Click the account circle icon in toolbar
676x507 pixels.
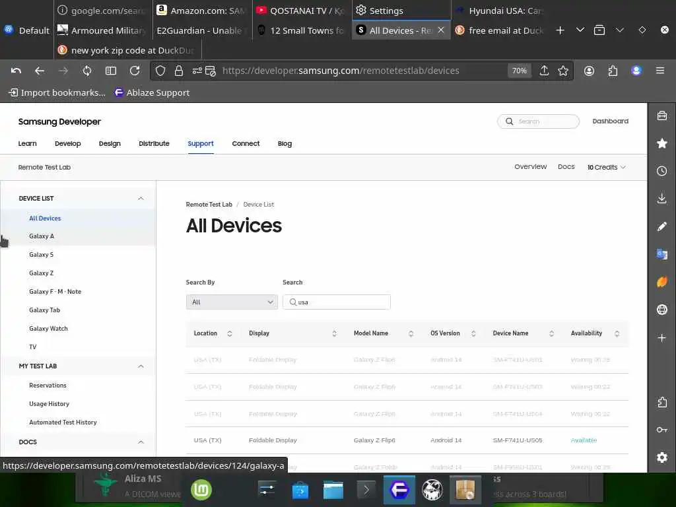(589, 71)
